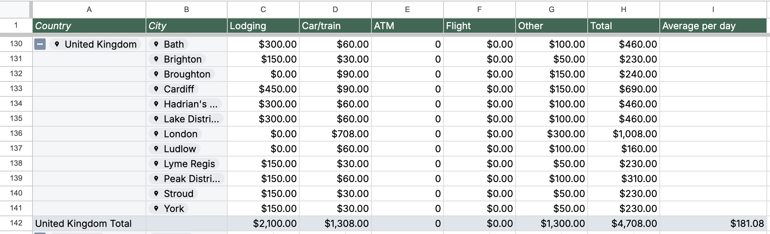The height and width of the screenshot is (234, 770).
Task: Click the pin icon beside Stroud
Action: [x=156, y=193]
